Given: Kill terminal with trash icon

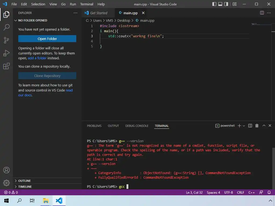Looking at the screenshot, I should (x=257, y=126).
